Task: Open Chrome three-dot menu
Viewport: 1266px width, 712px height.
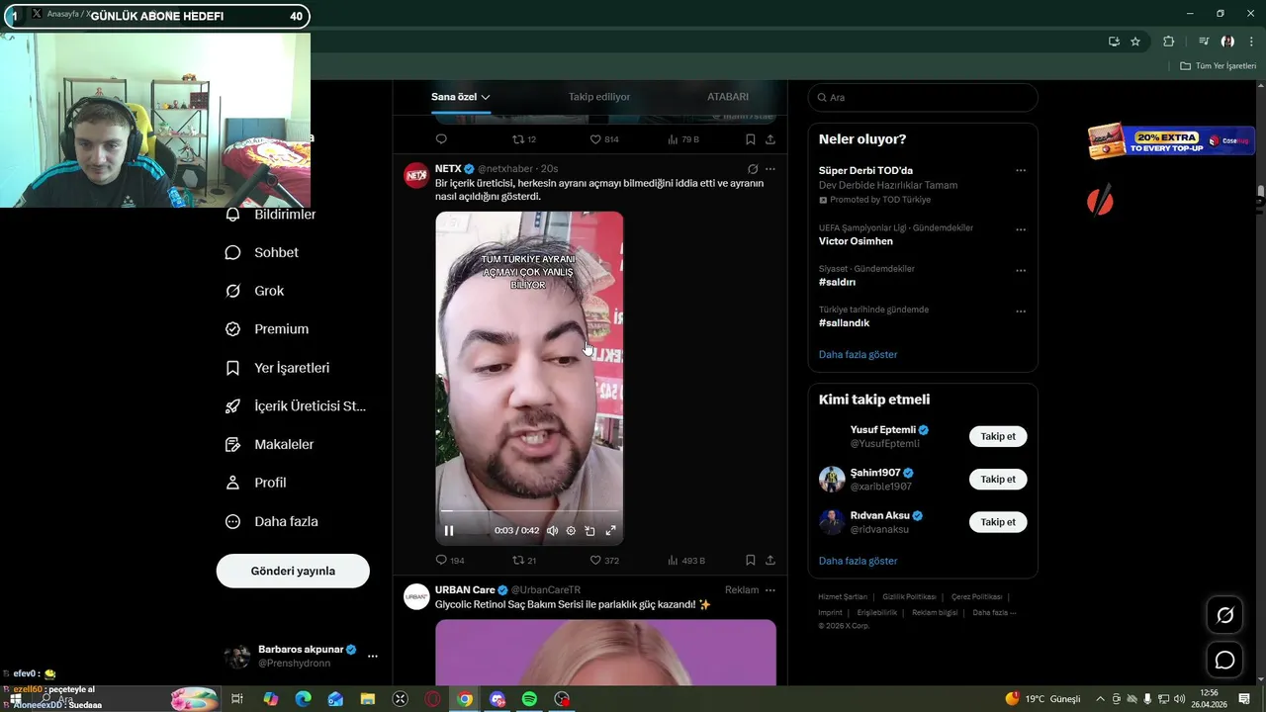Action: 1252,42
